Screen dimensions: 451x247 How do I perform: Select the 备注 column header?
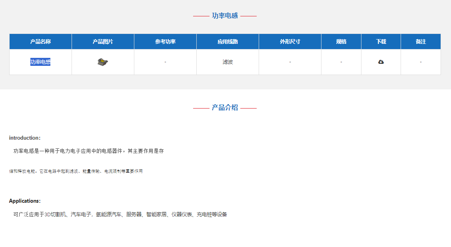click(x=421, y=41)
